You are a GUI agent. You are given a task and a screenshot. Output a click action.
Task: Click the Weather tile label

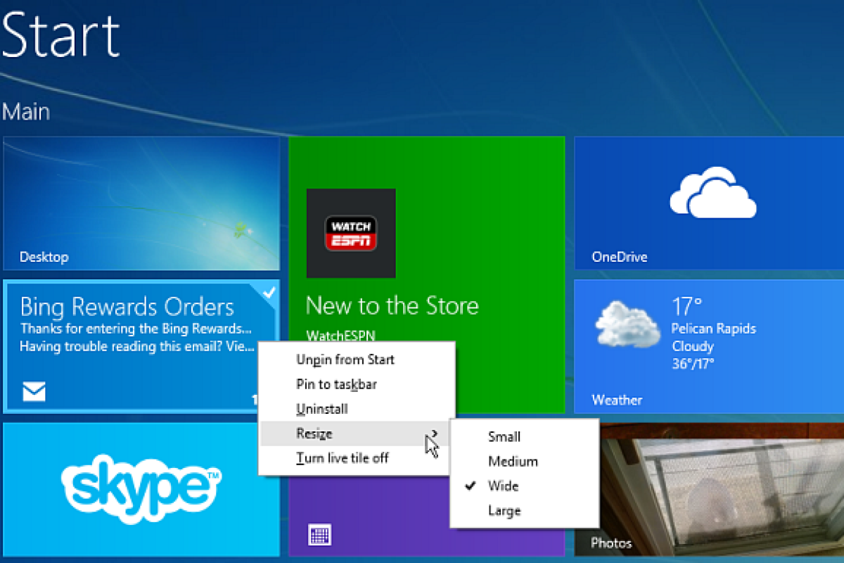coord(617,400)
